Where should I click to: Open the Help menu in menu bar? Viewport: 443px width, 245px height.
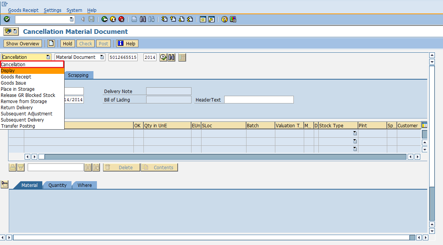pyautogui.click(x=92, y=10)
